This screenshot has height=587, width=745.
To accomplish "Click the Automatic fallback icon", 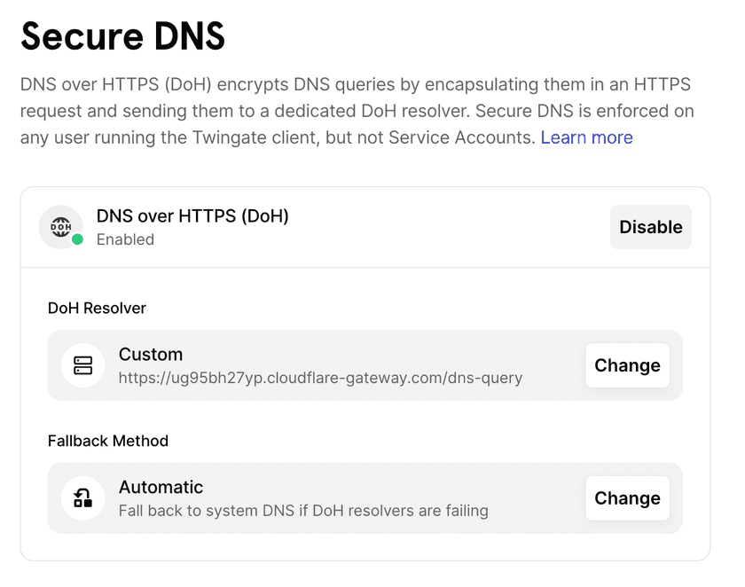I will (83, 498).
